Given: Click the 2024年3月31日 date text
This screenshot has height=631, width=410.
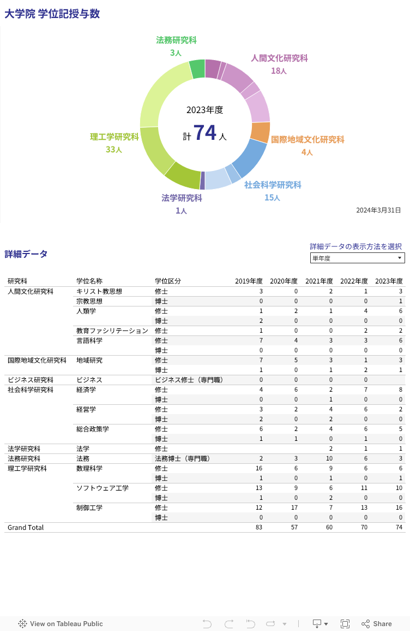Looking at the screenshot, I should (x=378, y=210).
